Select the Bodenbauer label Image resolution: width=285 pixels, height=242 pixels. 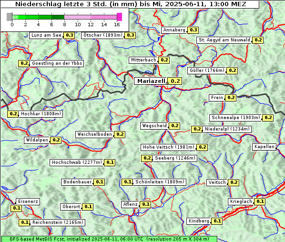point(77,182)
